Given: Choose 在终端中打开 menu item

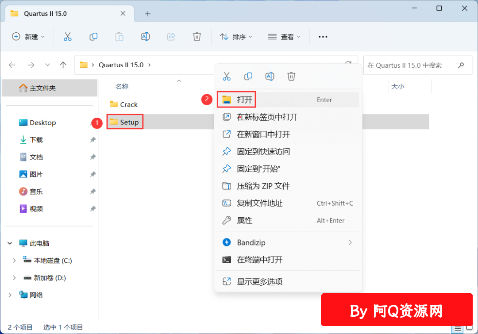Looking at the screenshot, I should point(288,260).
